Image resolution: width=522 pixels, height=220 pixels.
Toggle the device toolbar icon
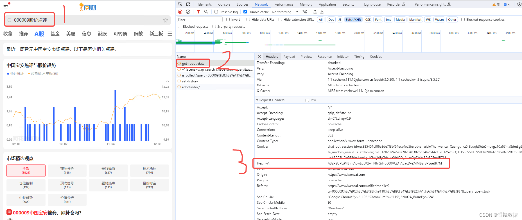pyautogui.click(x=188, y=4)
